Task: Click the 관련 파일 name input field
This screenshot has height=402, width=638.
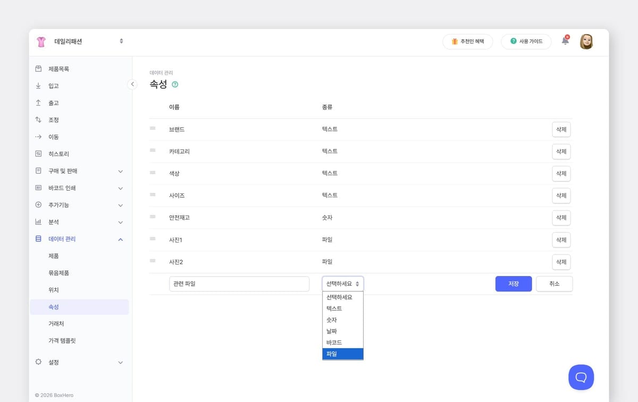Action: point(239,284)
